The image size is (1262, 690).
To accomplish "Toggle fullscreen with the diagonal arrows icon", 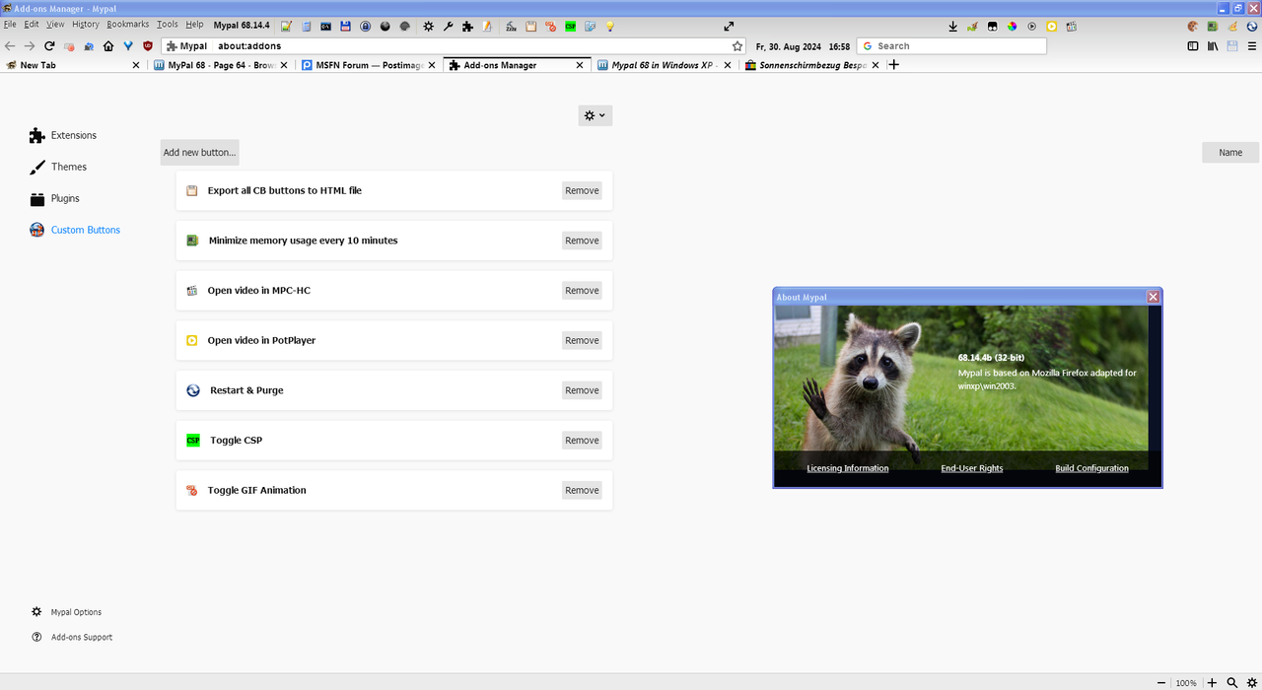I will pos(729,27).
